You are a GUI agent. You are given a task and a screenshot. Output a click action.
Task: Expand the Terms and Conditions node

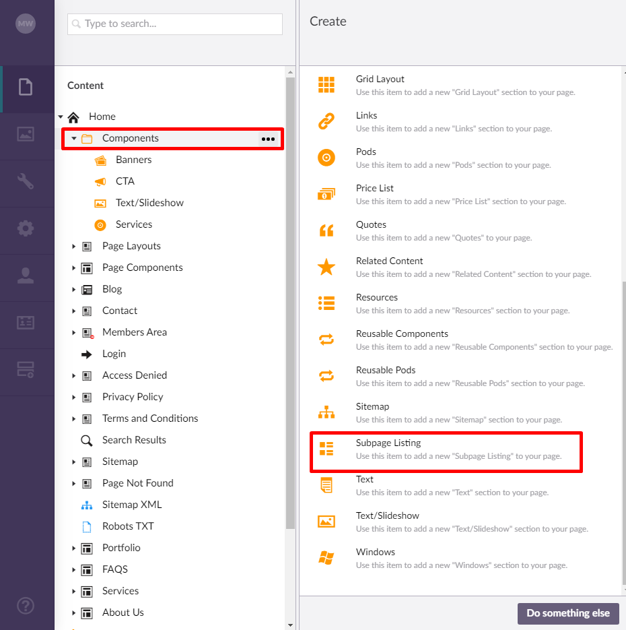pyautogui.click(x=74, y=419)
